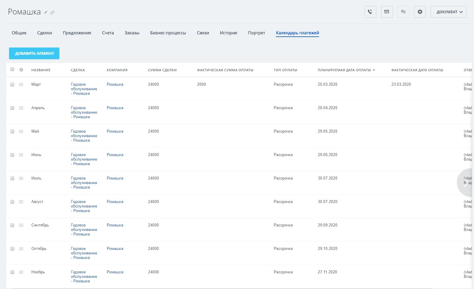
Task: Click the pencil icon to rename Ромашка
Action: coord(46,13)
